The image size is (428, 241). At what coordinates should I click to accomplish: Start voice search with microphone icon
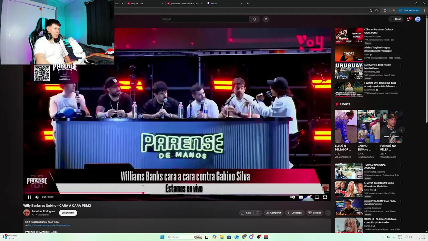(x=266, y=19)
